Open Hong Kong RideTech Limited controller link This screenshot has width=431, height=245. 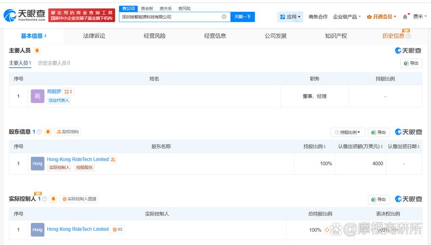coord(78,229)
